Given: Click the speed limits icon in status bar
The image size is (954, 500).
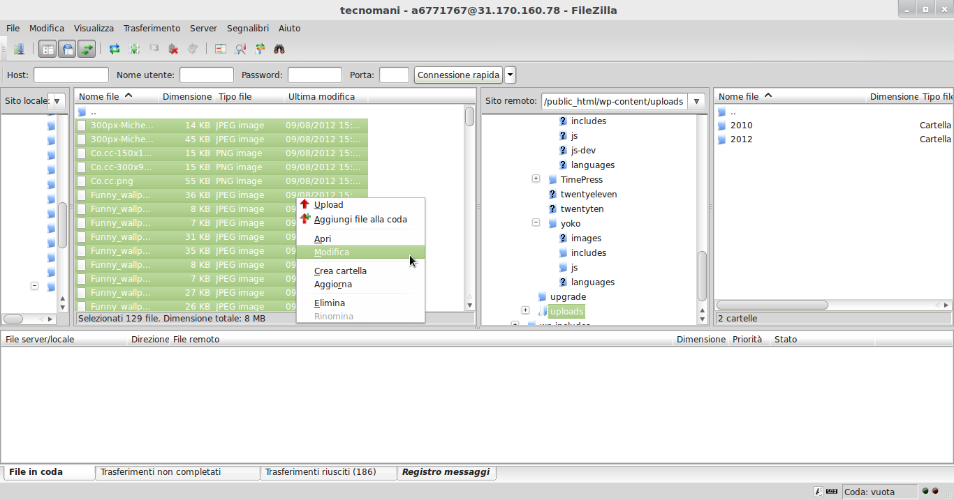Looking at the screenshot, I should pyautogui.click(x=832, y=492).
